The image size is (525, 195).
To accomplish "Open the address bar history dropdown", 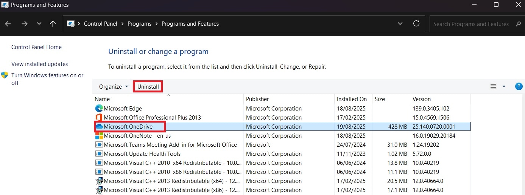I will [x=400, y=24].
